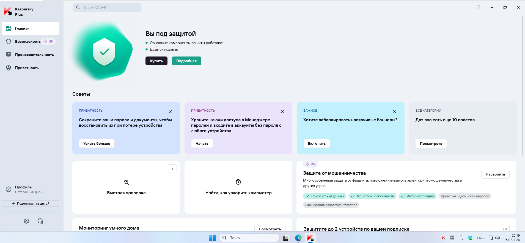The width and height of the screenshot is (525, 243).
Task: Toggle the Интернет-защита chip
Action: (x=417, y=196)
